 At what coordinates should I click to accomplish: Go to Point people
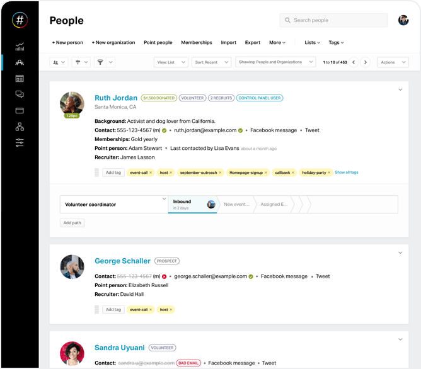coord(158,43)
